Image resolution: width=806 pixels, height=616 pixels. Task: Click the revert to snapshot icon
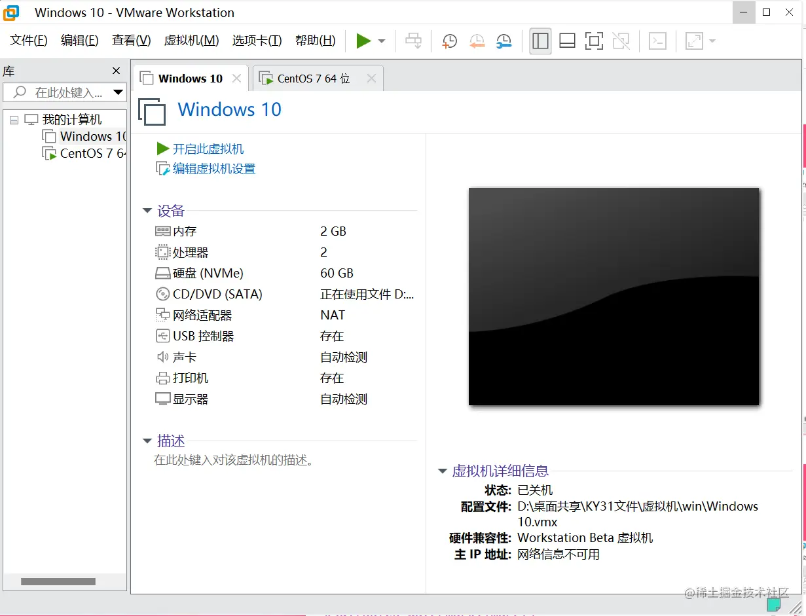[477, 41]
